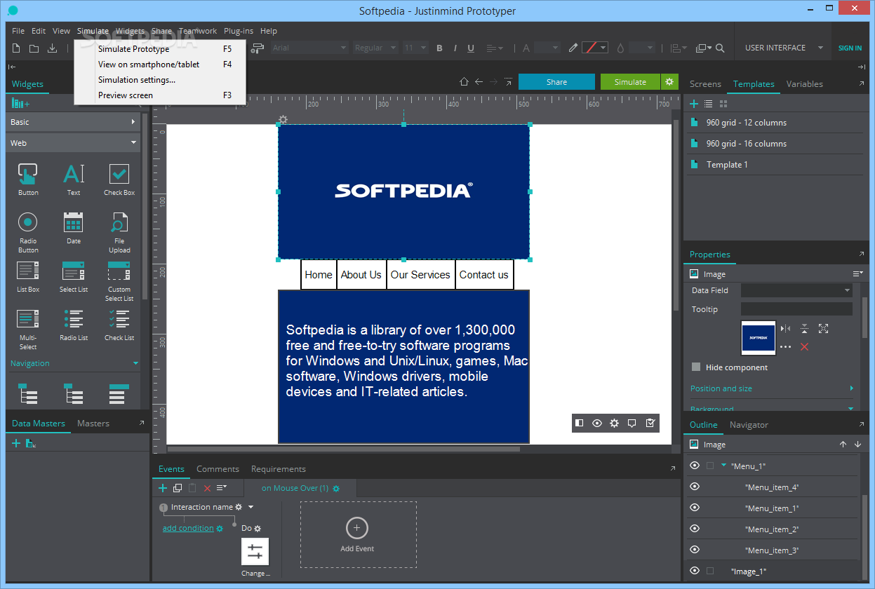Expand the Basic widgets section
This screenshot has height=589, width=875.
tap(73, 122)
